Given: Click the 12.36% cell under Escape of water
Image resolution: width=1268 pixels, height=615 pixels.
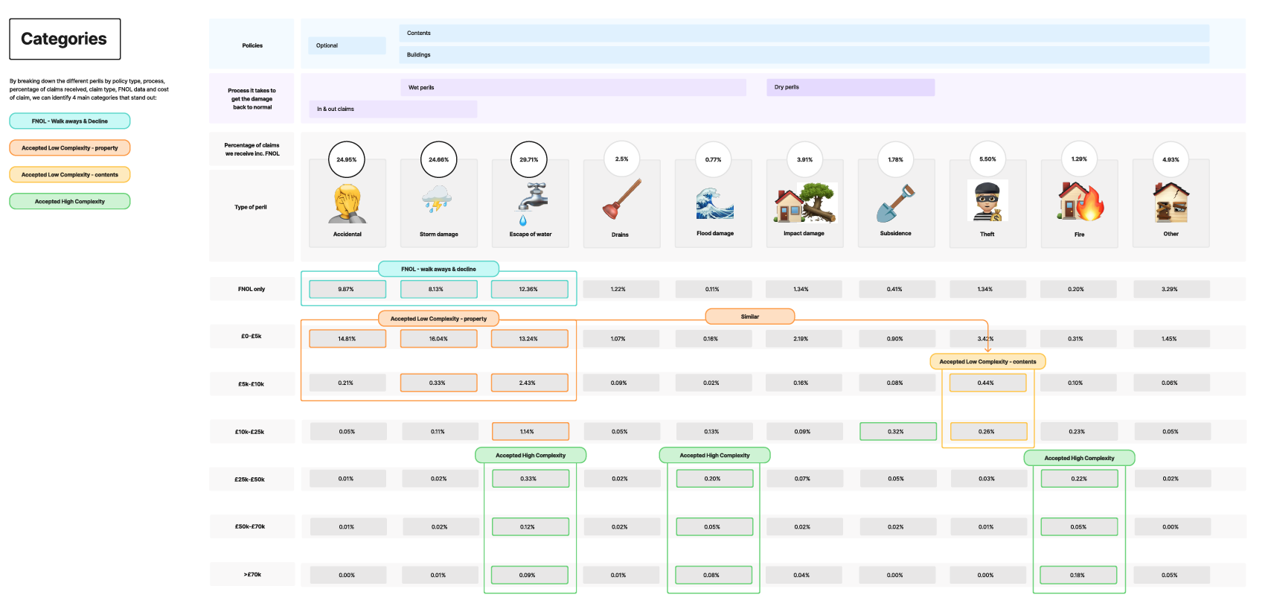Looking at the screenshot, I should point(529,289).
